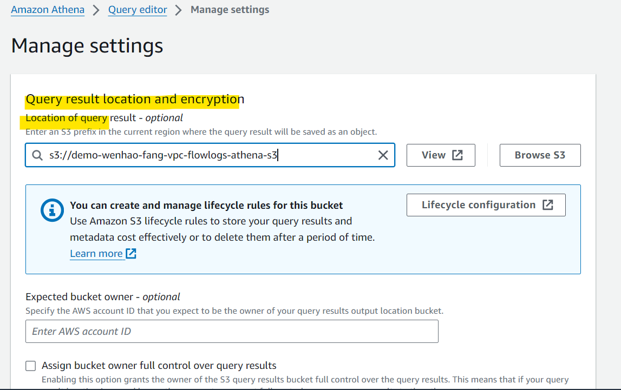Click 'Assign bucket owner full control over query results' label
Viewport: 621px width, 390px height.
(159, 366)
